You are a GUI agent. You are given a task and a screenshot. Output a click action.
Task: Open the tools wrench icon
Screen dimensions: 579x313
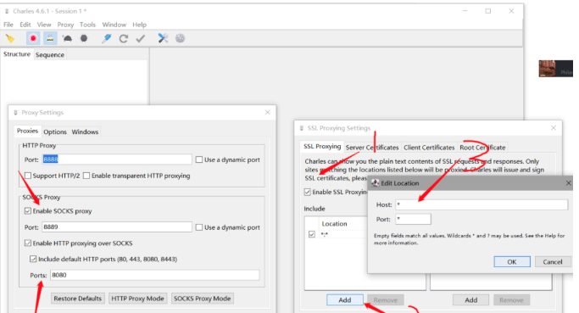point(163,38)
